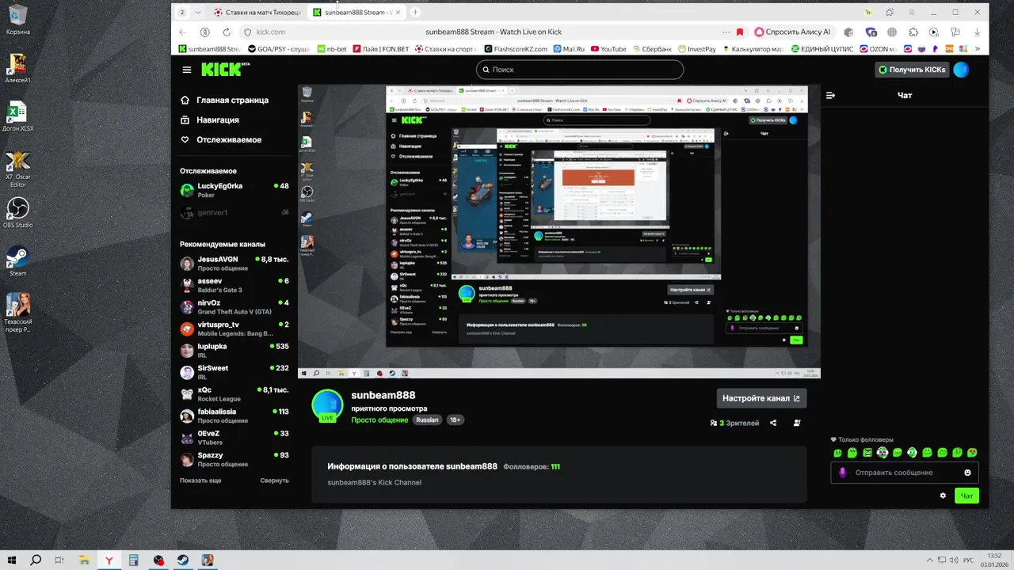Collapse the chat panel with arrow icon
This screenshot has height=570, width=1014.
(x=830, y=95)
